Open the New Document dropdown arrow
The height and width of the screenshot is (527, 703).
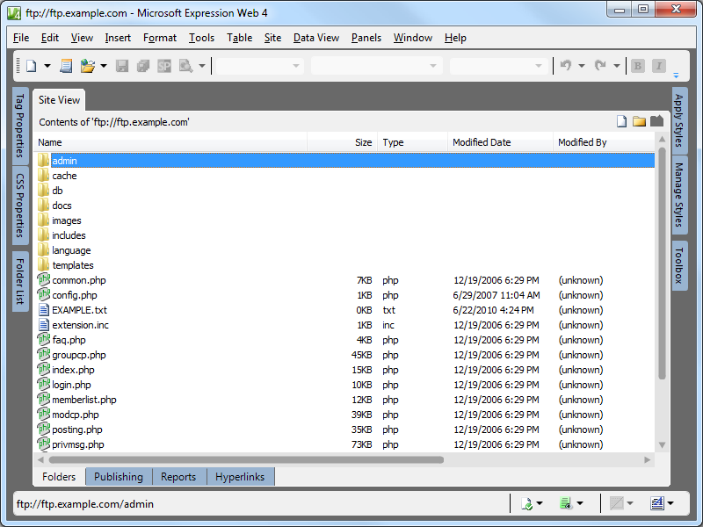47,66
